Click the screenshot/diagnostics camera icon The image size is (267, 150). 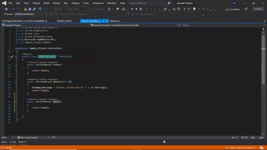coord(123,9)
